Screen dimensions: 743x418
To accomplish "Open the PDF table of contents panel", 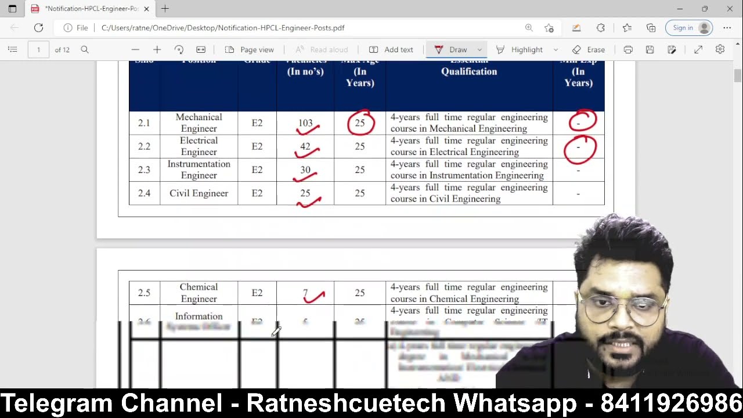I will click(12, 50).
